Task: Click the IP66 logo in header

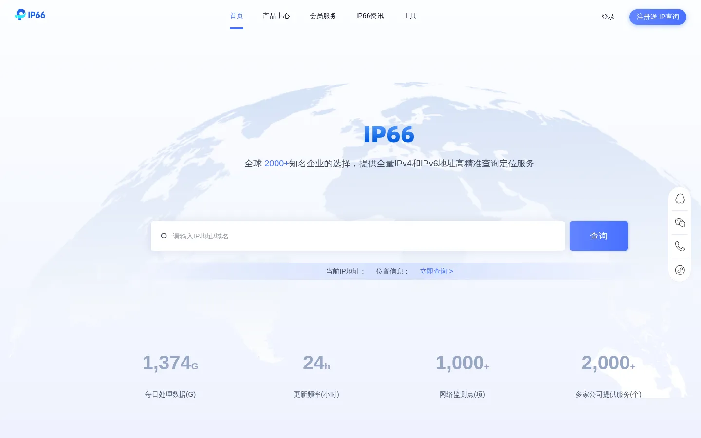Action: [x=30, y=15]
